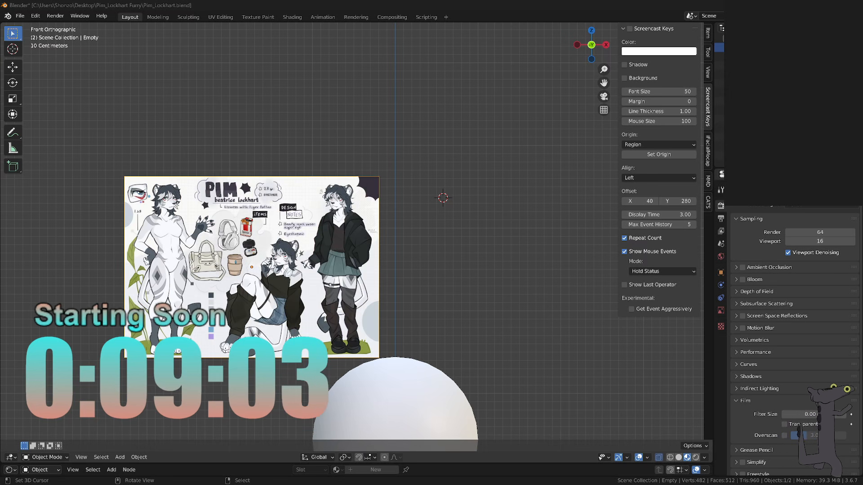Expand the Depth of Field panel
Screen dimensions: 863x485
(757, 291)
